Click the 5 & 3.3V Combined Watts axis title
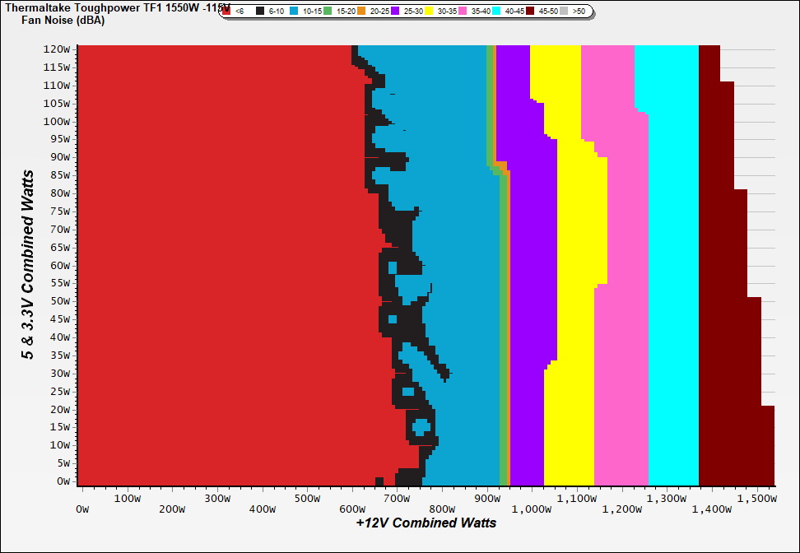This screenshot has height=553, width=800. [x=28, y=265]
